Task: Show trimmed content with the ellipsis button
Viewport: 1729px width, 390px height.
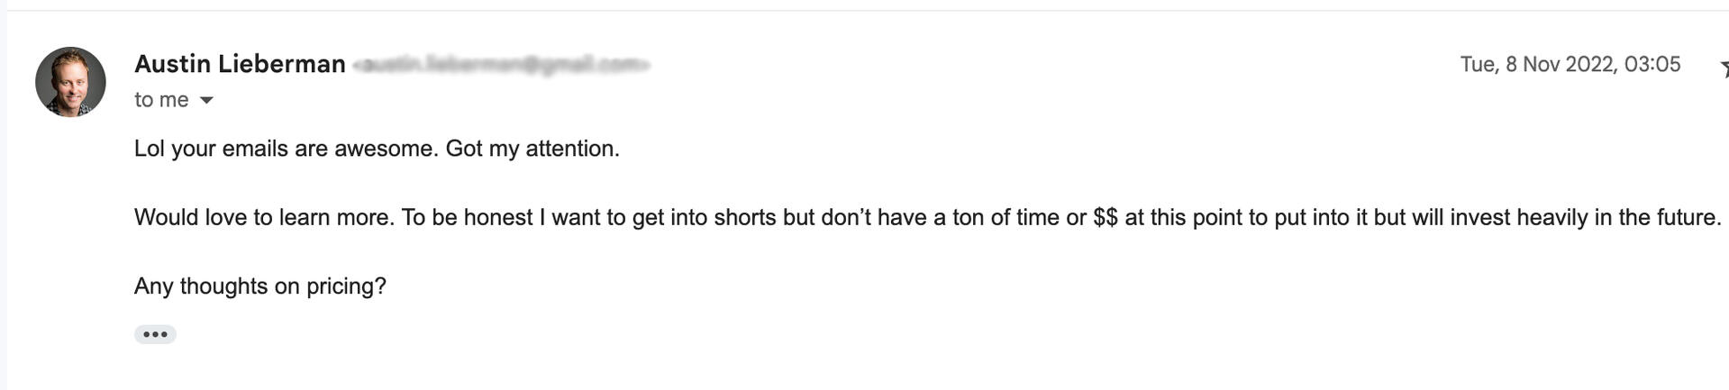Action: coord(155,334)
